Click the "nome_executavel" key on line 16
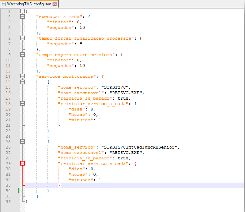 81,93
